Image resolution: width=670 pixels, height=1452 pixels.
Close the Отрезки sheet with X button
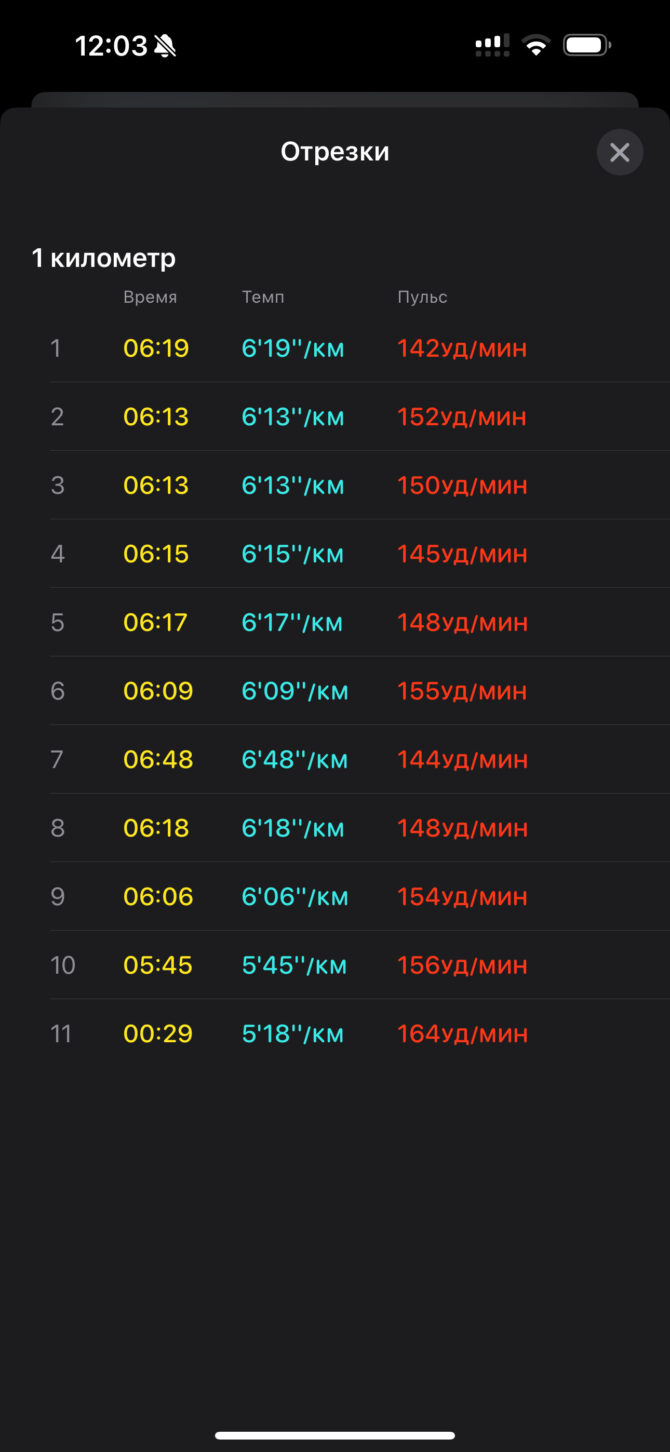pos(620,152)
